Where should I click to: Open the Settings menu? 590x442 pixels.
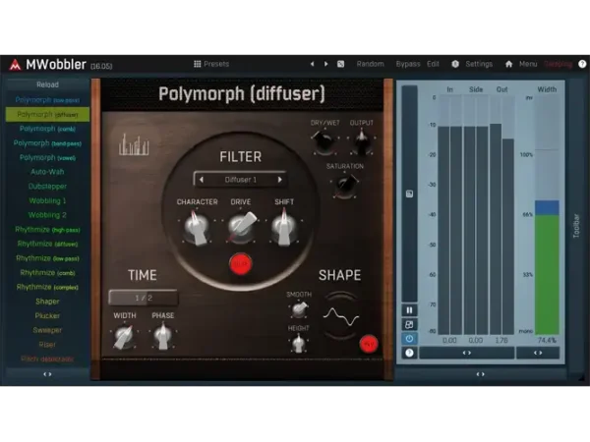[x=479, y=64]
